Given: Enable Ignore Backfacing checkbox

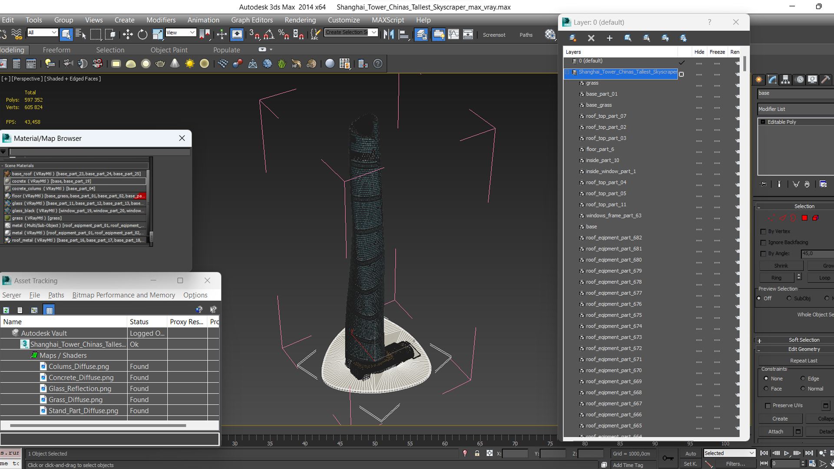Looking at the screenshot, I should coord(763,243).
